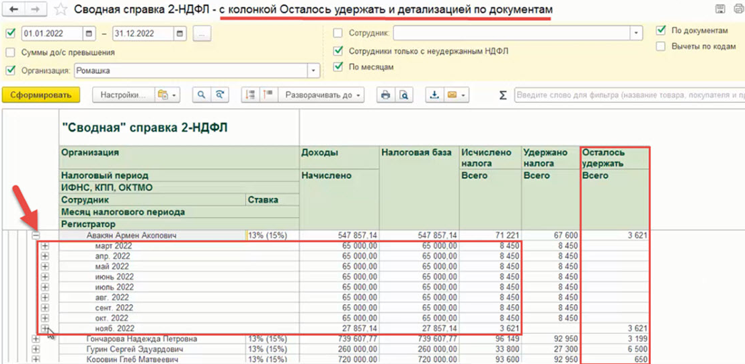Click the print report icon
This screenshot has height=364, width=745.
click(x=385, y=95)
